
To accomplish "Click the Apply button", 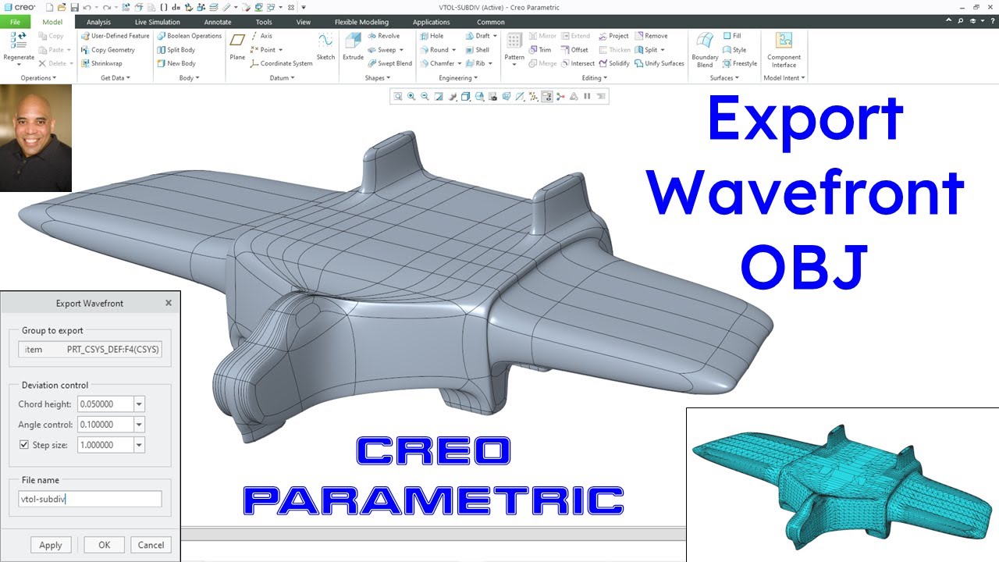I will click(x=51, y=545).
